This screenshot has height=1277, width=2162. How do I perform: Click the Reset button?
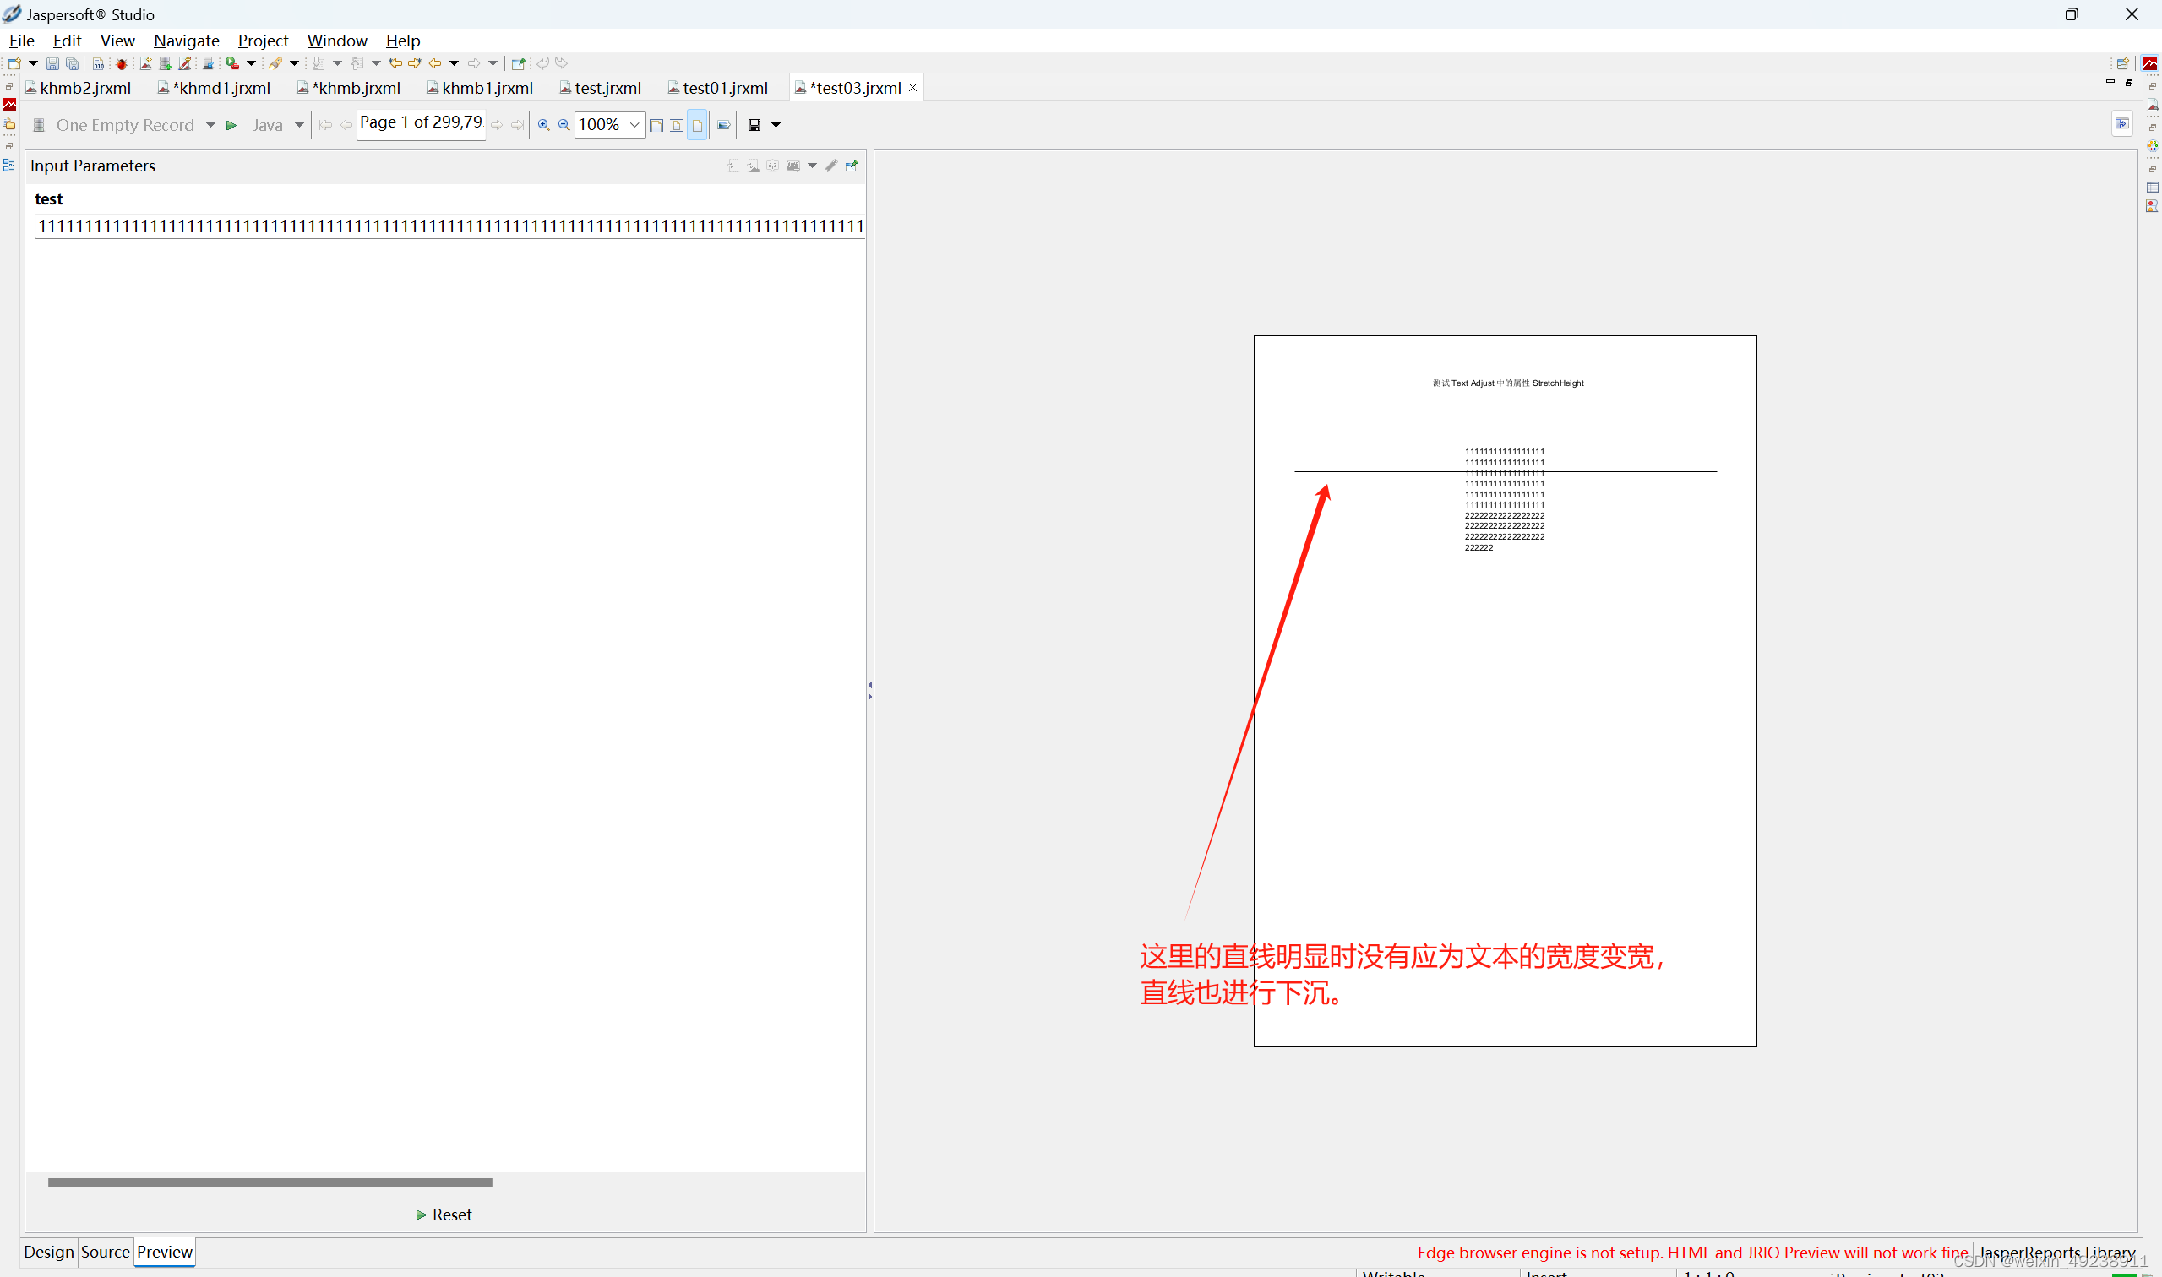(x=444, y=1215)
